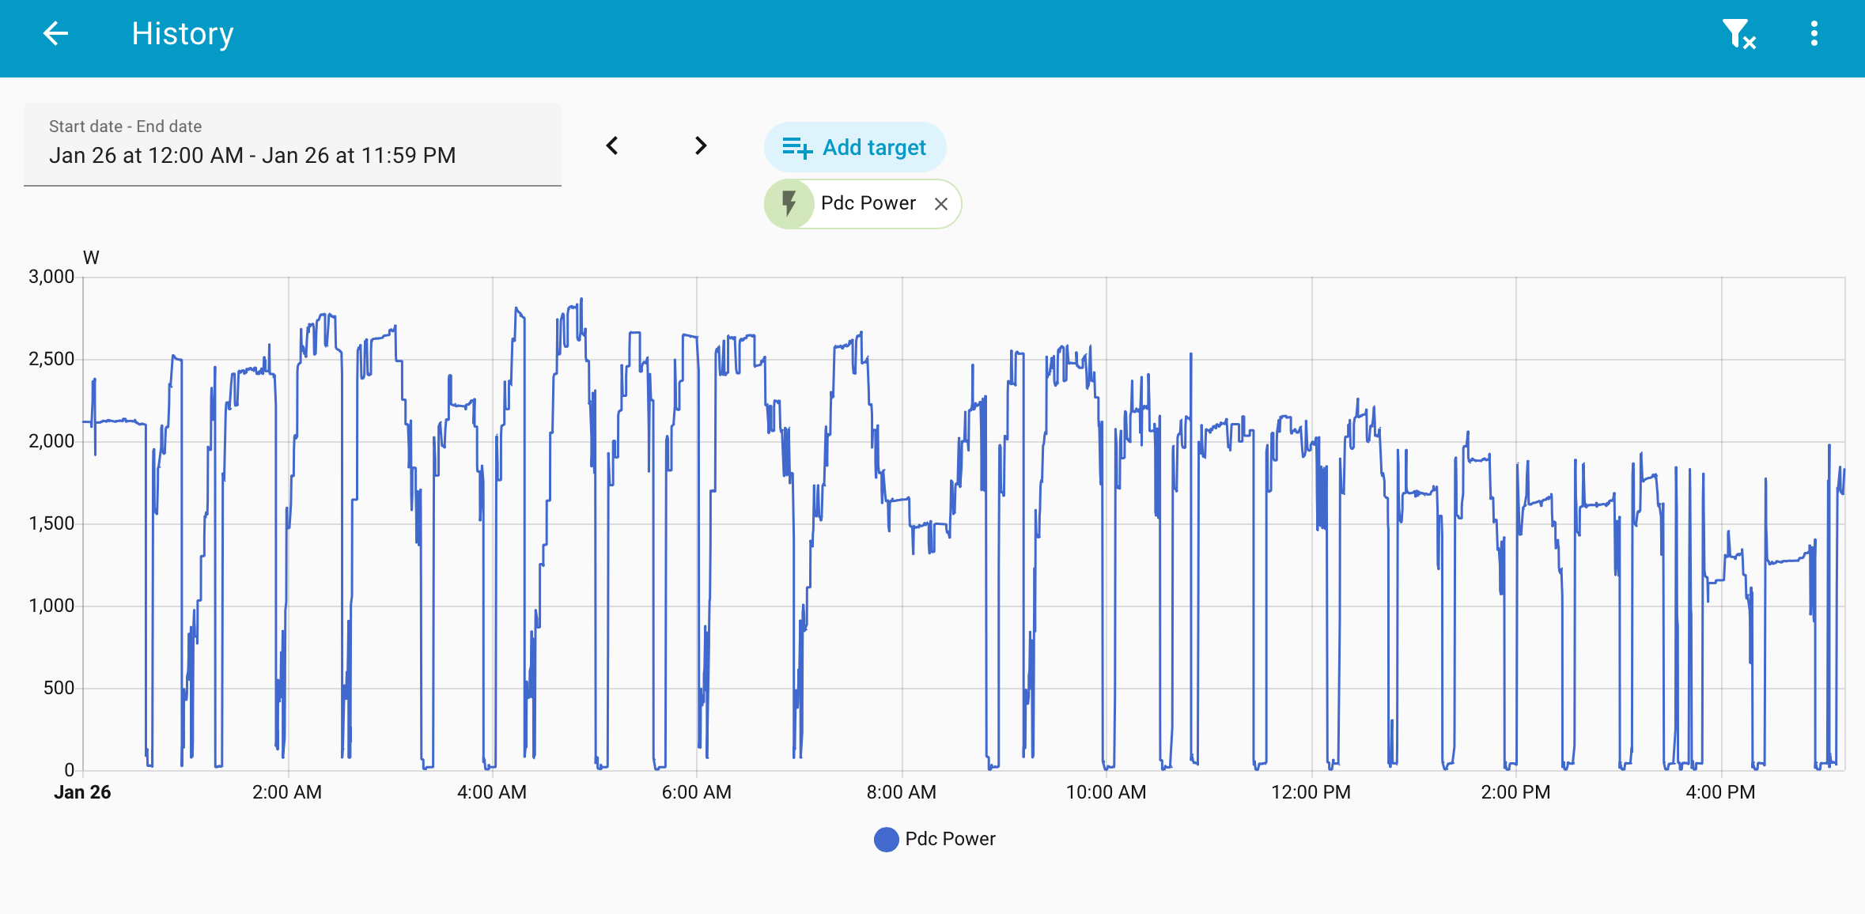Click the blue Pdc Power legend dot
Screen dimensions: 1865x914
886,839
